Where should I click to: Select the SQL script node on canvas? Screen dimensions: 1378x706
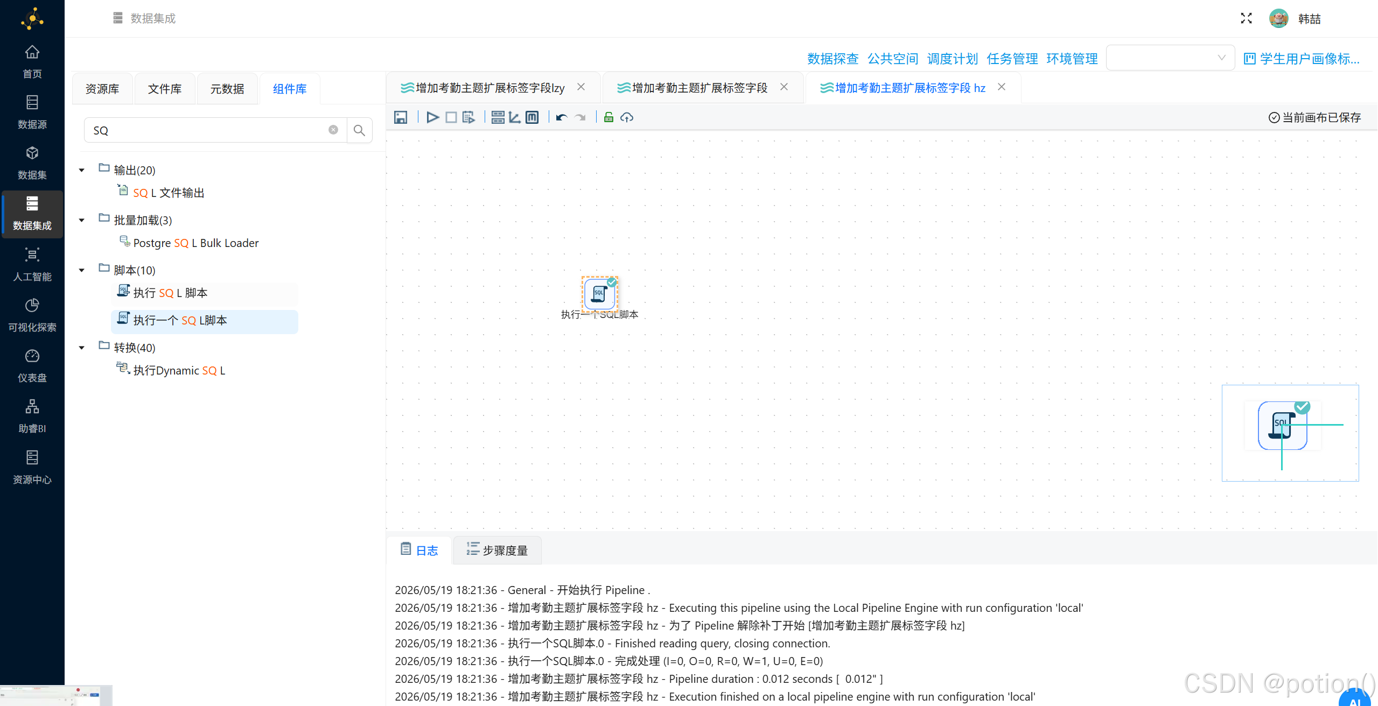[599, 294]
